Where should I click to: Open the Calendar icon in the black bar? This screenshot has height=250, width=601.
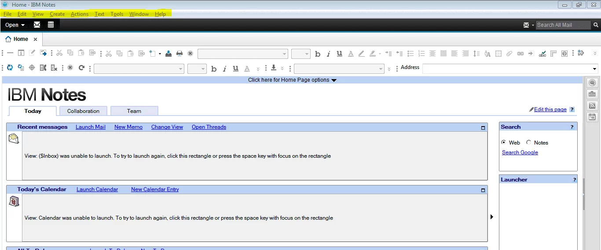click(x=51, y=25)
